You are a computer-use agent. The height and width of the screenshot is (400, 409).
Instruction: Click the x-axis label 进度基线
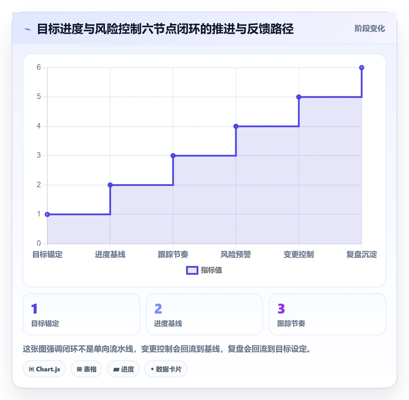pyautogui.click(x=110, y=255)
